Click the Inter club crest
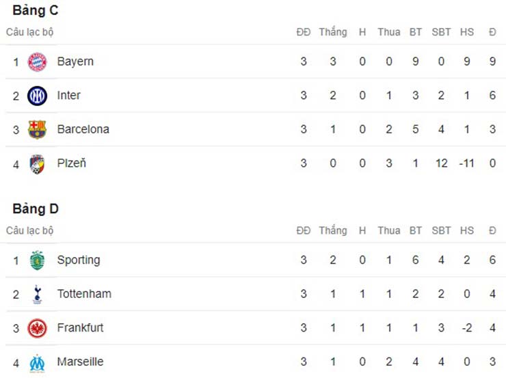The width and height of the screenshot is (506, 378). point(37,96)
